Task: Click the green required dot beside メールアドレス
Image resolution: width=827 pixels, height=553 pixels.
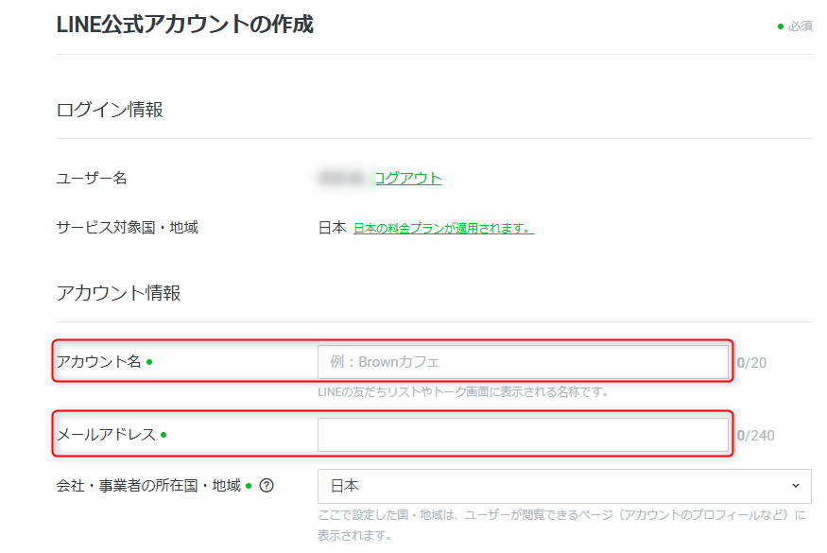Action: [164, 435]
